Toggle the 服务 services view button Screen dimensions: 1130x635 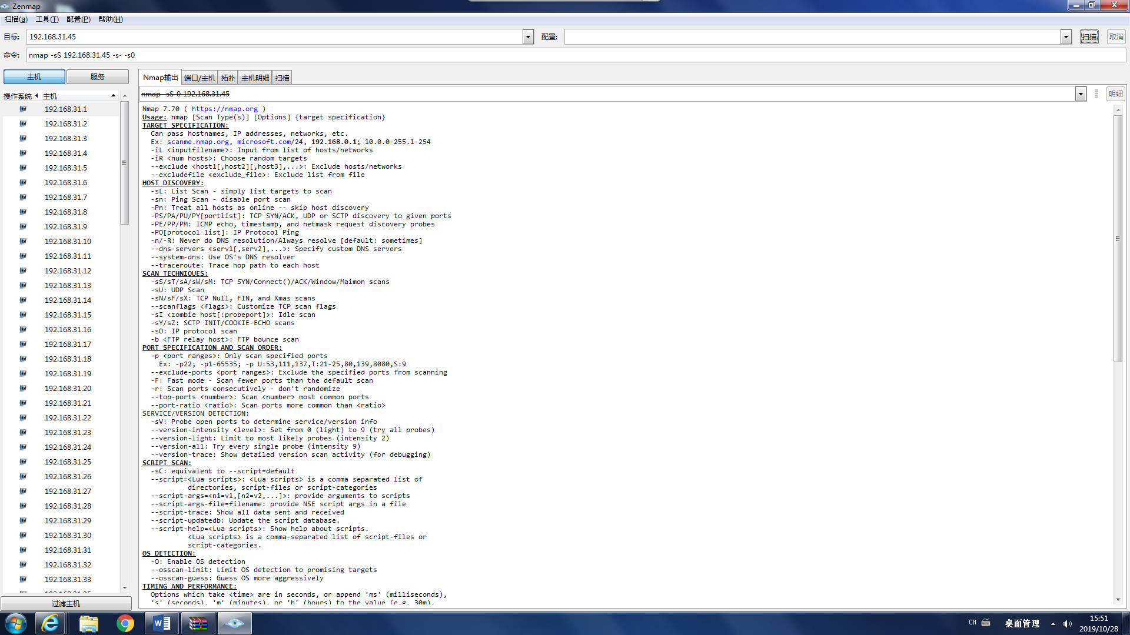point(97,77)
